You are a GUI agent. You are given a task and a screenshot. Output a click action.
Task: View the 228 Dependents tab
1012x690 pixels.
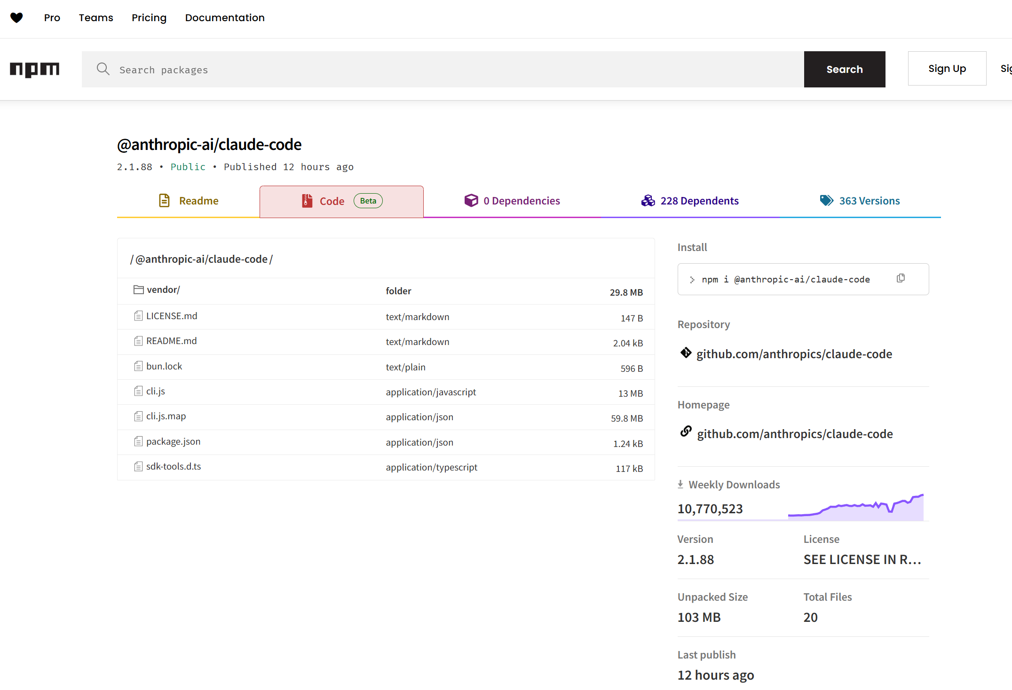pyautogui.click(x=690, y=201)
